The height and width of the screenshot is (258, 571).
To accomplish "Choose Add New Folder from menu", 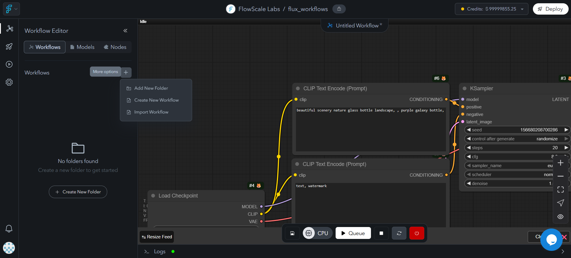I will [156, 88].
